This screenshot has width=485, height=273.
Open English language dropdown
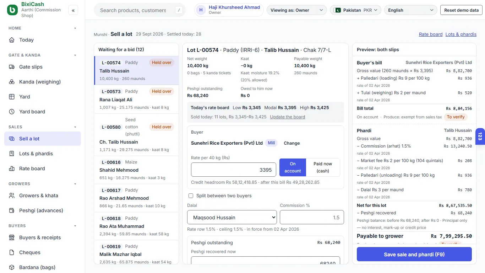tap(411, 10)
